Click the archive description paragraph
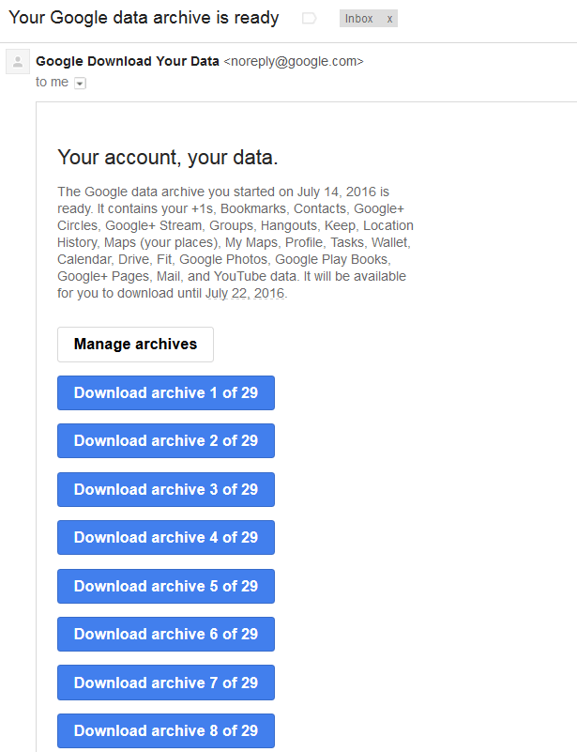This screenshot has height=752, width=577. pos(235,241)
